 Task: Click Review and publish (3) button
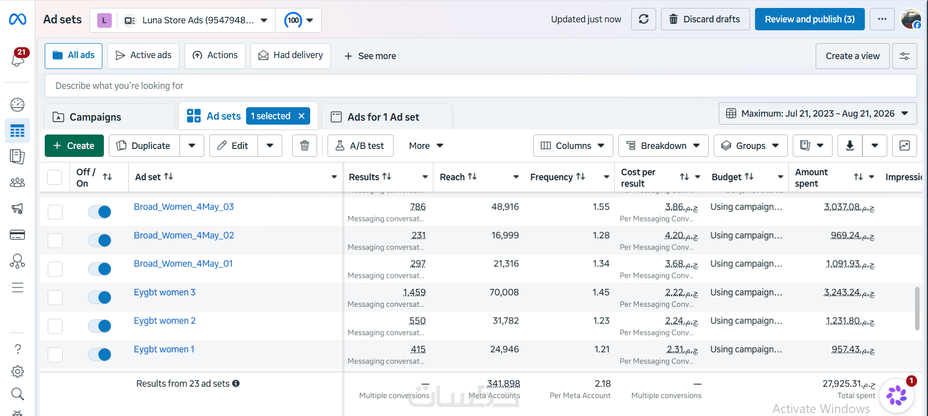[x=810, y=19]
